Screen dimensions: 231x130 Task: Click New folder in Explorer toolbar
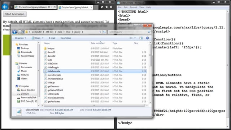coord(66,38)
